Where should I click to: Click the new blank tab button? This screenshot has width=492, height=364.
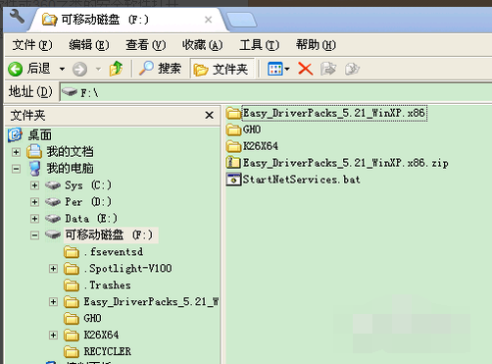[241, 20]
